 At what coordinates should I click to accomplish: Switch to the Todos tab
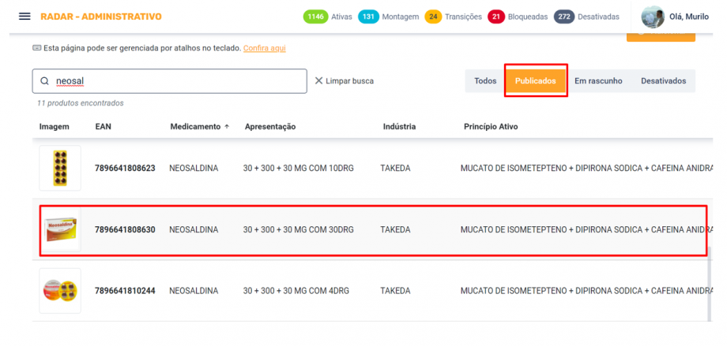[485, 81]
